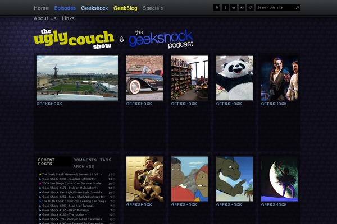Click GEEKSHOCK label under Phantom image
Screen dimensions: 337x224
(x=274, y=104)
